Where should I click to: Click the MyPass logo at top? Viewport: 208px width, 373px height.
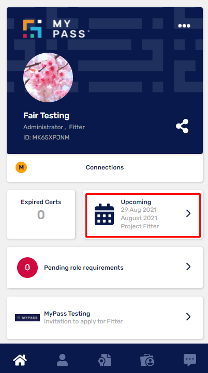click(x=56, y=29)
